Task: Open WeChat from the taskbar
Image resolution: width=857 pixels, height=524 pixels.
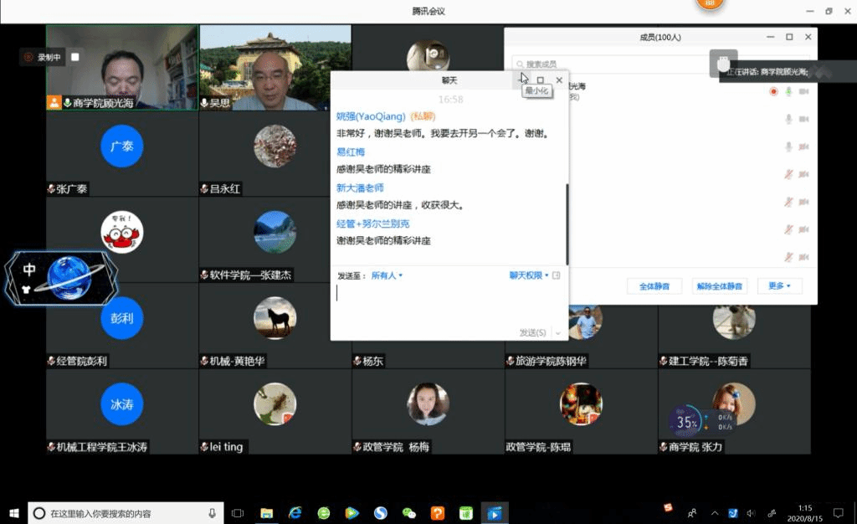Action: 408,513
